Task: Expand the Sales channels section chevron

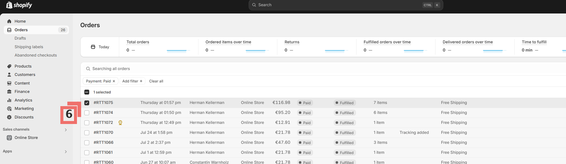Action: pyautogui.click(x=66, y=130)
